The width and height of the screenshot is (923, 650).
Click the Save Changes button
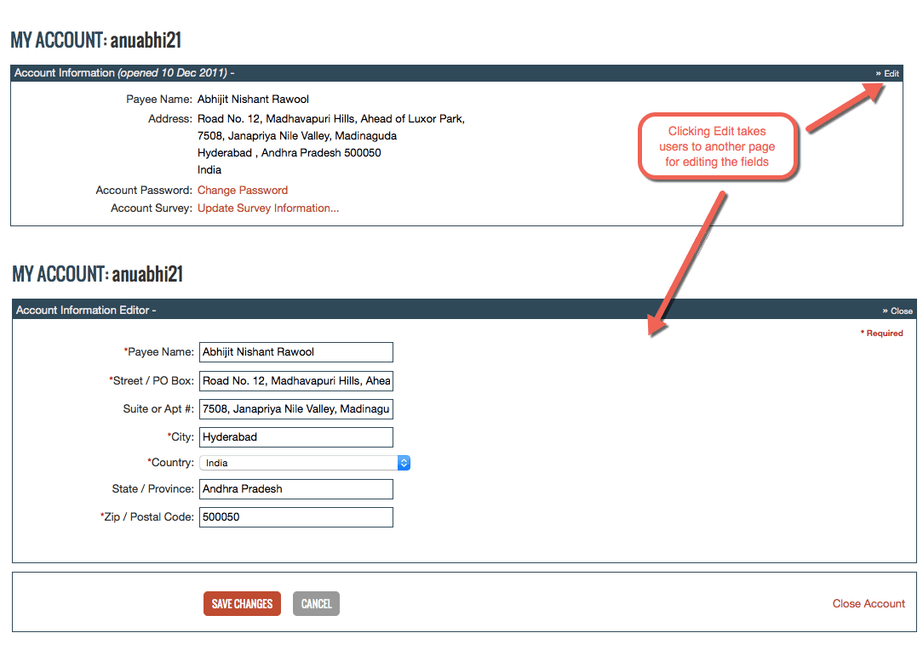coord(242,603)
